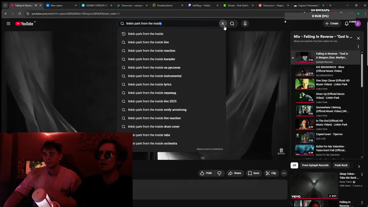Play 'KID BRUNSWICK - Blow' from the mix
368x207 pixels.
coord(325,71)
